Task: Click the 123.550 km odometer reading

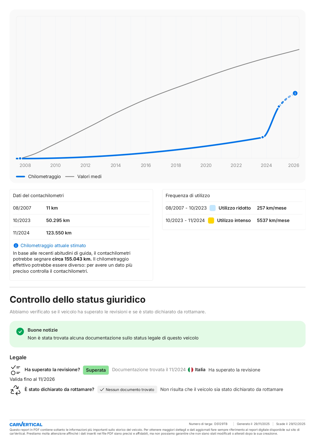Action: click(x=59, y=233)
